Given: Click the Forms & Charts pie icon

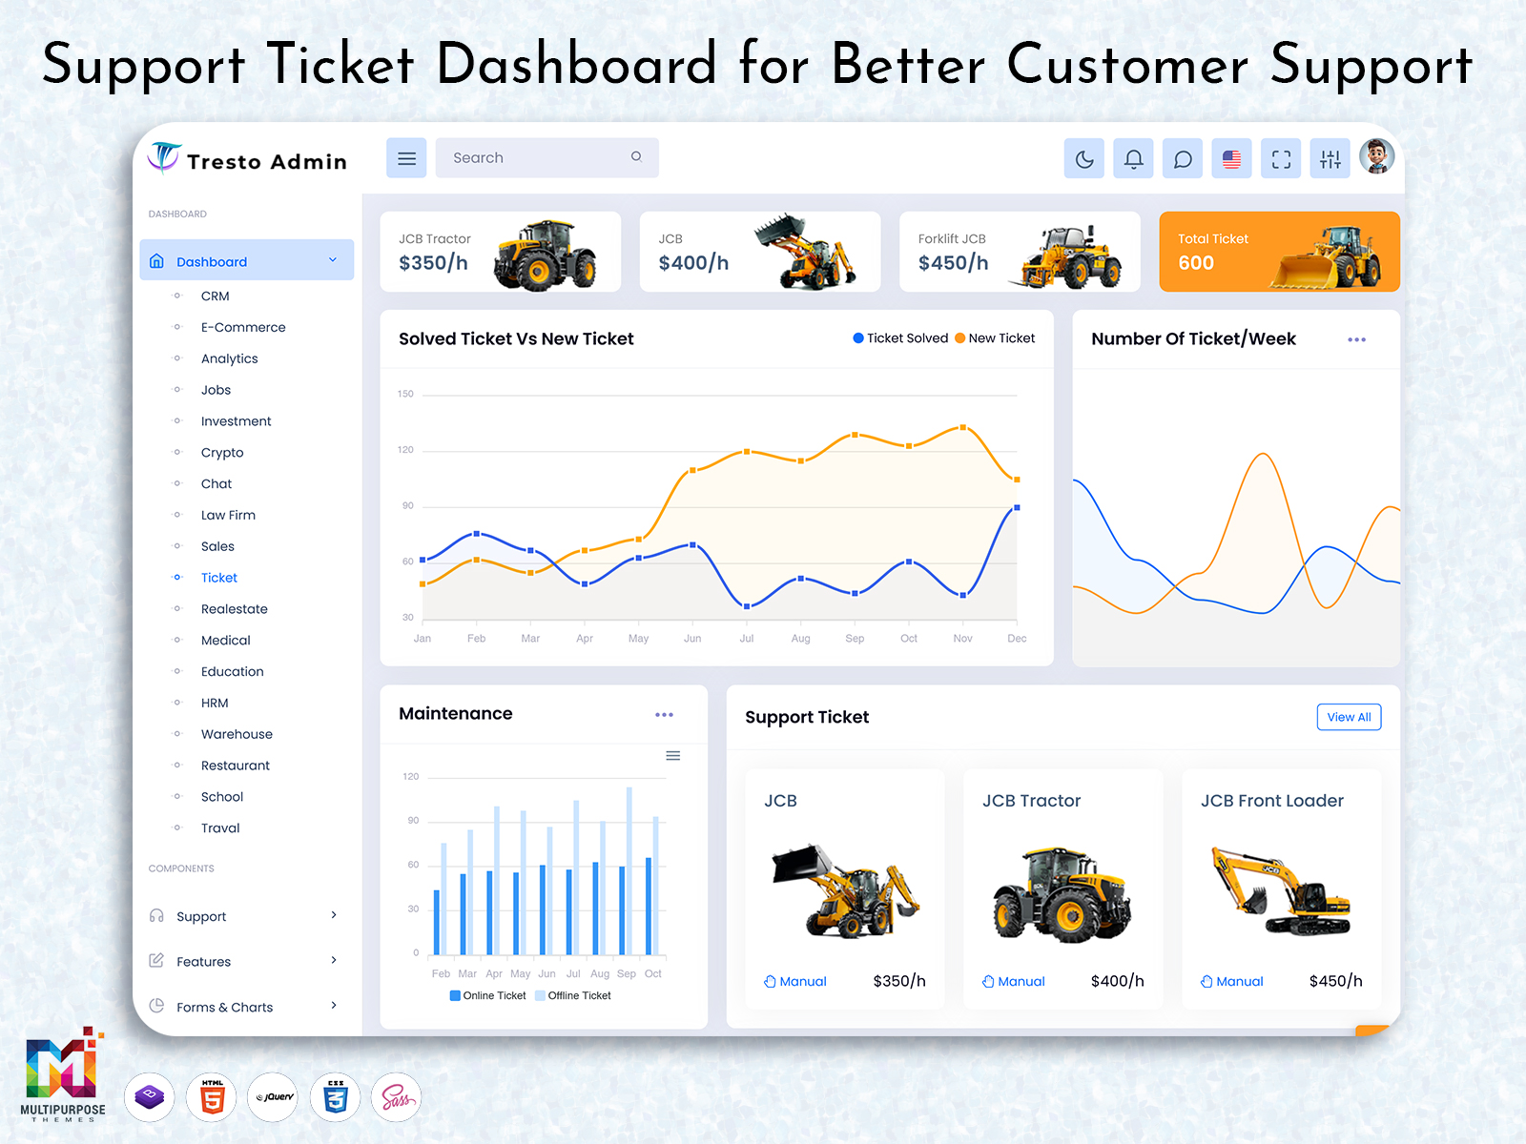Looking at the screenshot, I should pyautogui.click(x=156, y=1005).
